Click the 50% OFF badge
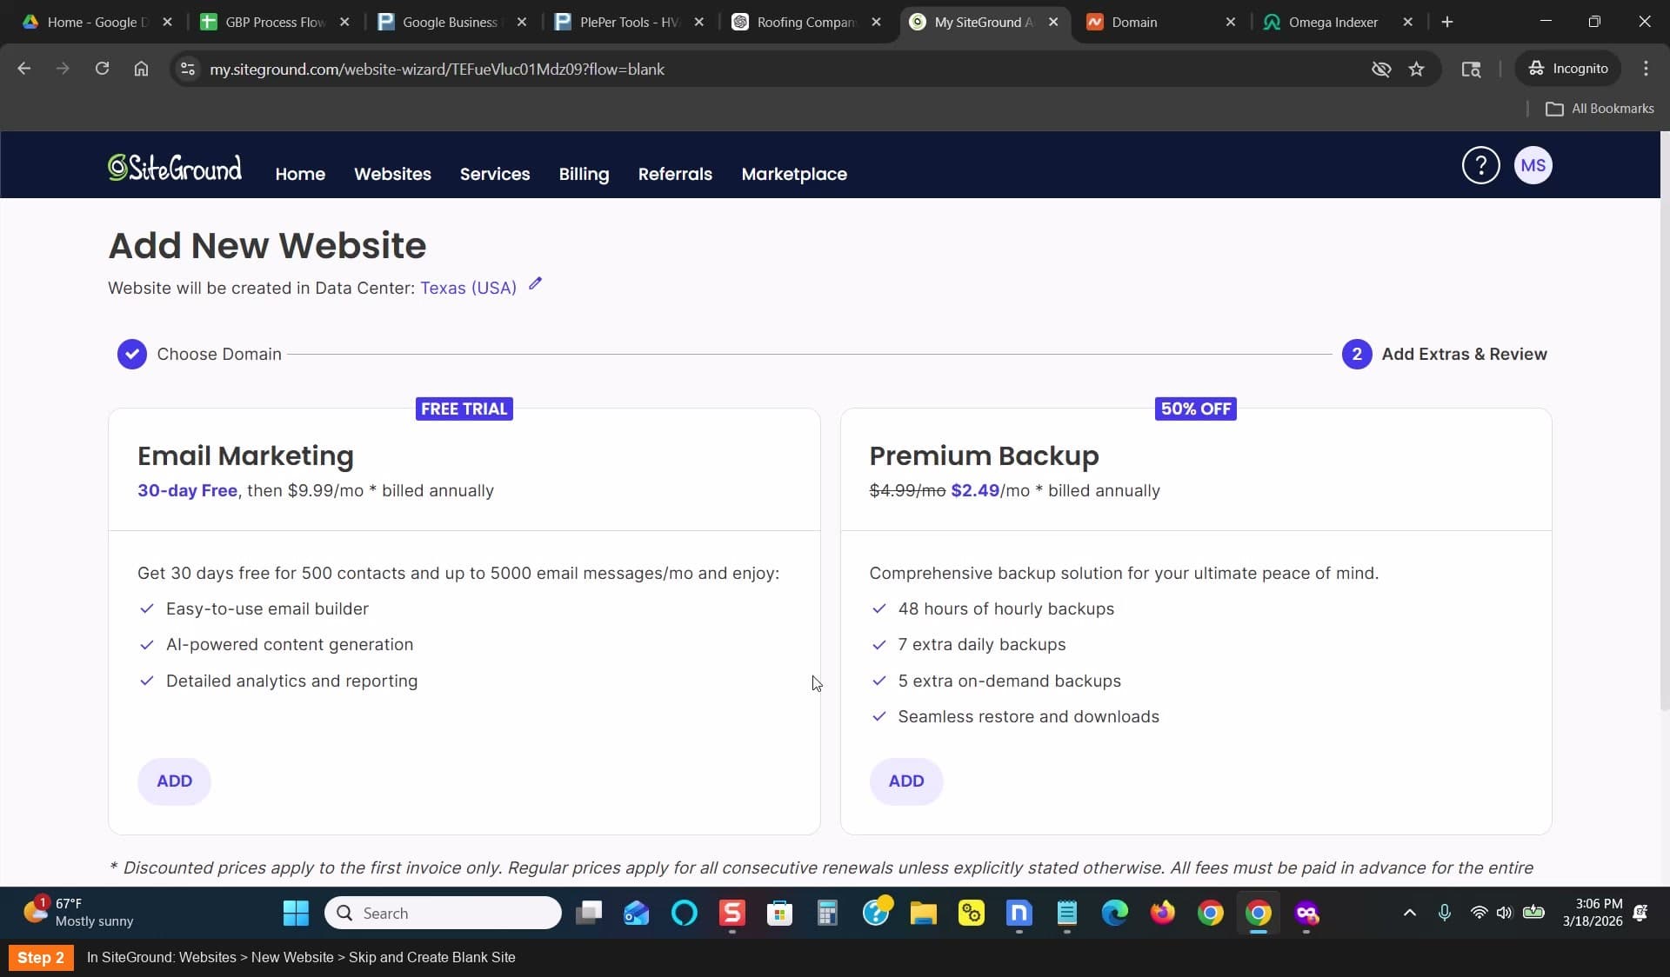Image resolution: width=1670 pixels, height=977 pixels. click(1195, 409)
